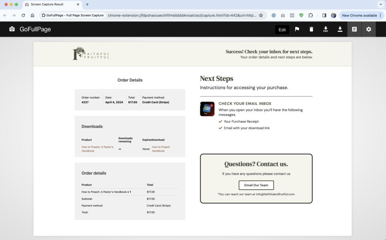Open the Chrome extensions puzzle icon
Screen dimensions: 386x240
311,15
